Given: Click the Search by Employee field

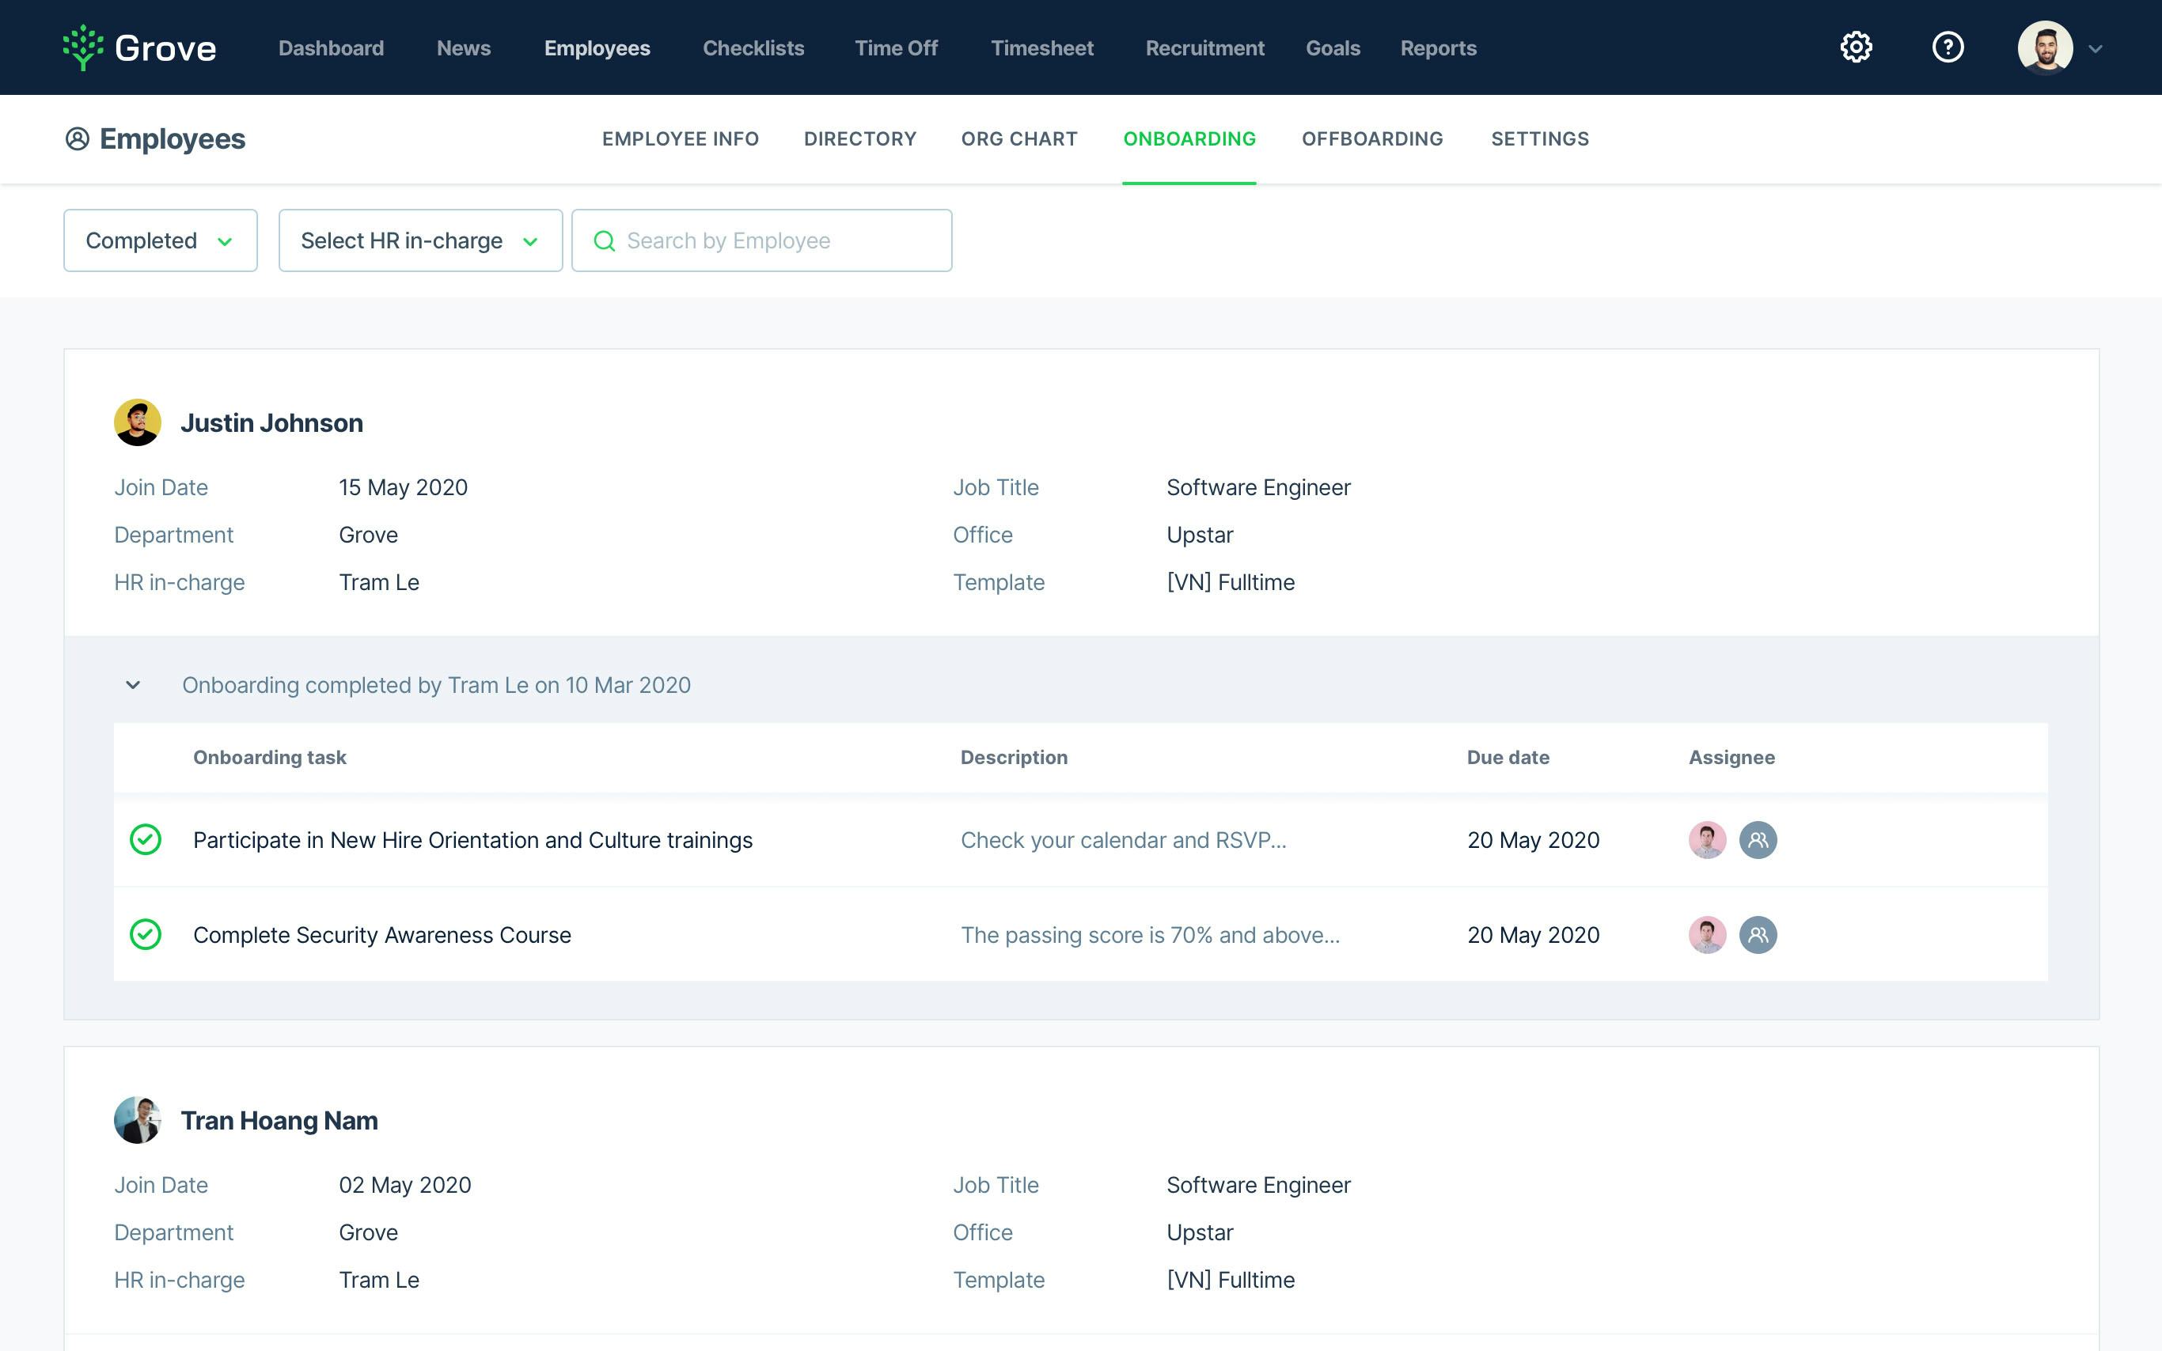Looking at the screenshot, I should click(x=778, y=241).
